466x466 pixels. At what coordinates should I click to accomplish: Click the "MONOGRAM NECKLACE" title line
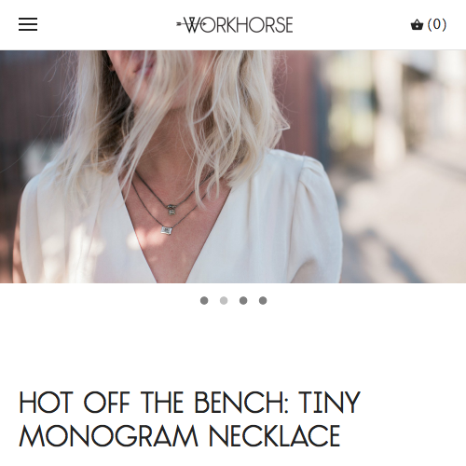point(180,435)
